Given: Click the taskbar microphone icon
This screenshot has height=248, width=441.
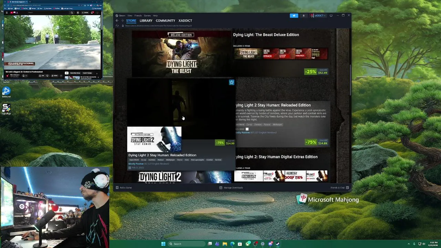Looking at the screenshot, I should 414,244.
